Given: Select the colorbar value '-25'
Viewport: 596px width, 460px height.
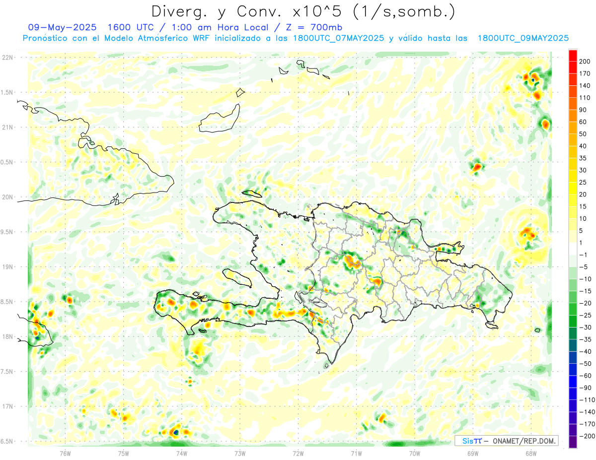Looking at the screenshot, I should (x=585, y=315).
